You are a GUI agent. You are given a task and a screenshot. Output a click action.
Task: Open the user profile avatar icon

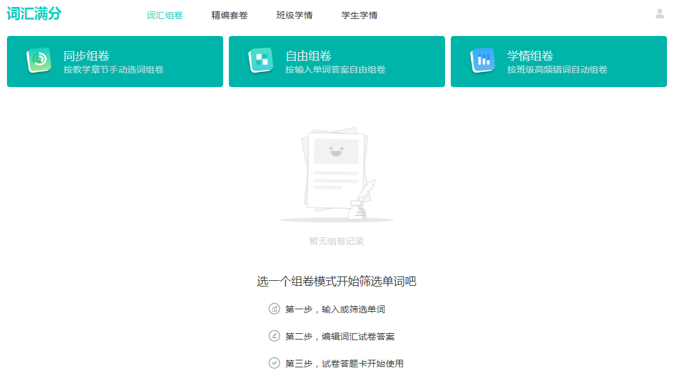[659, 14]
